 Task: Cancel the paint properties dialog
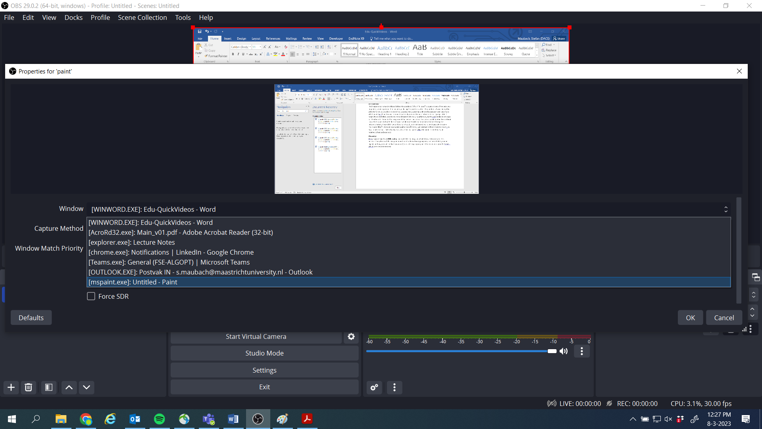point(724,318)
